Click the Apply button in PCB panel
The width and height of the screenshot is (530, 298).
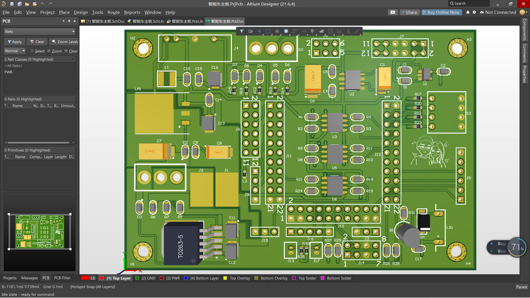14,42
